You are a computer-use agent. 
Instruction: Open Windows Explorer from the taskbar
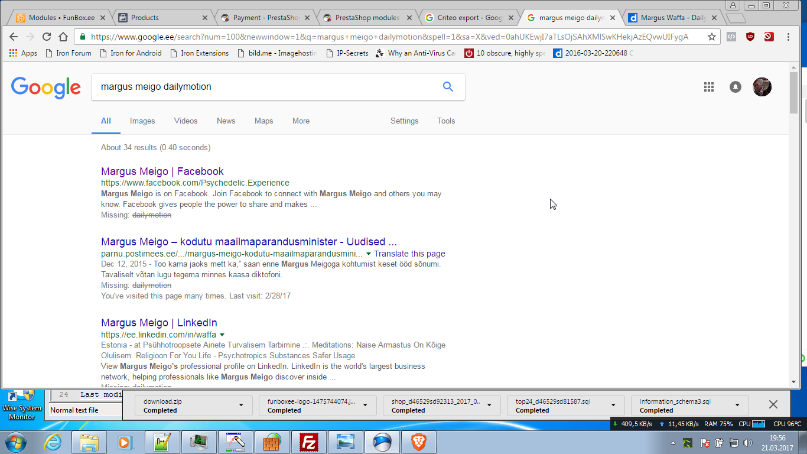(x=89, y=442)
